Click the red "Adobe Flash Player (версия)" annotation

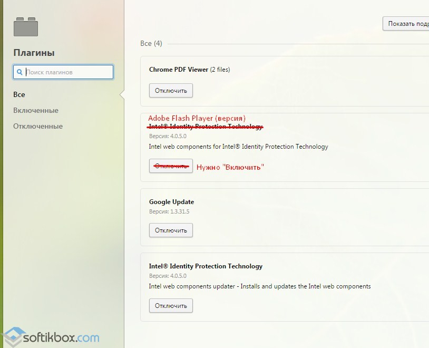coord(197,118)
